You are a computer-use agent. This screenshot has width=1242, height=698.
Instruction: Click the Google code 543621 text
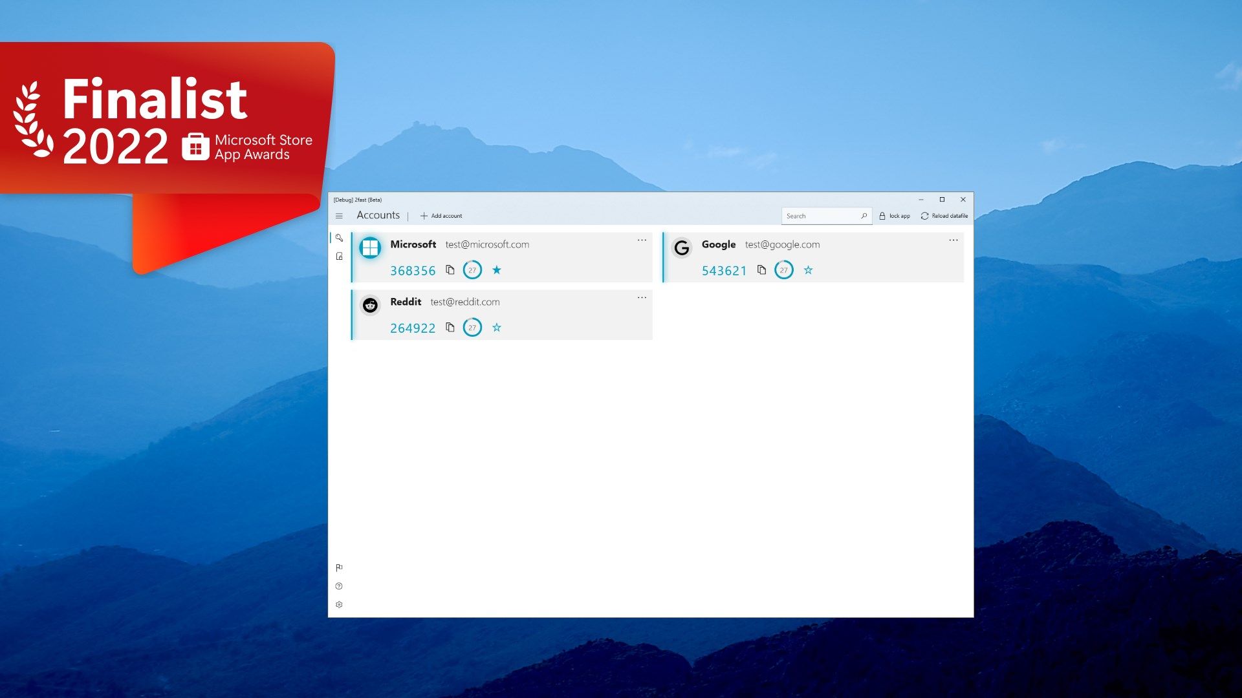tap(724, 271)
